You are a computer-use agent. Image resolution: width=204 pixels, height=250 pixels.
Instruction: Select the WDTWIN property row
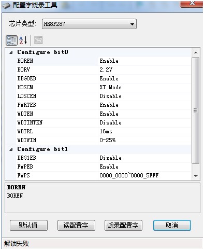point(104,141)
